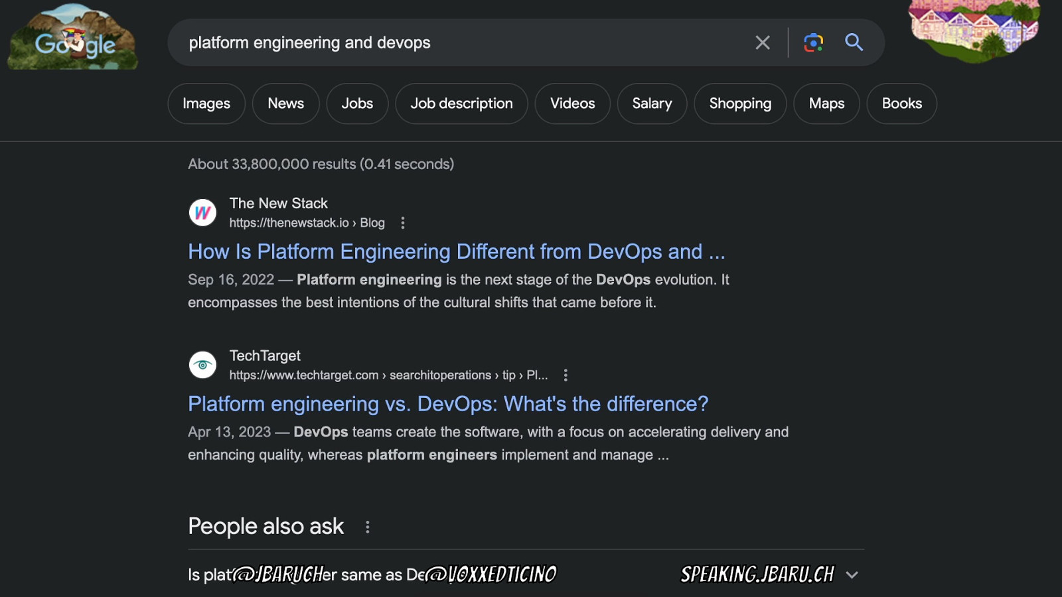Click the colorful houses doodle image
The image size is (1062, 597).
974,31
